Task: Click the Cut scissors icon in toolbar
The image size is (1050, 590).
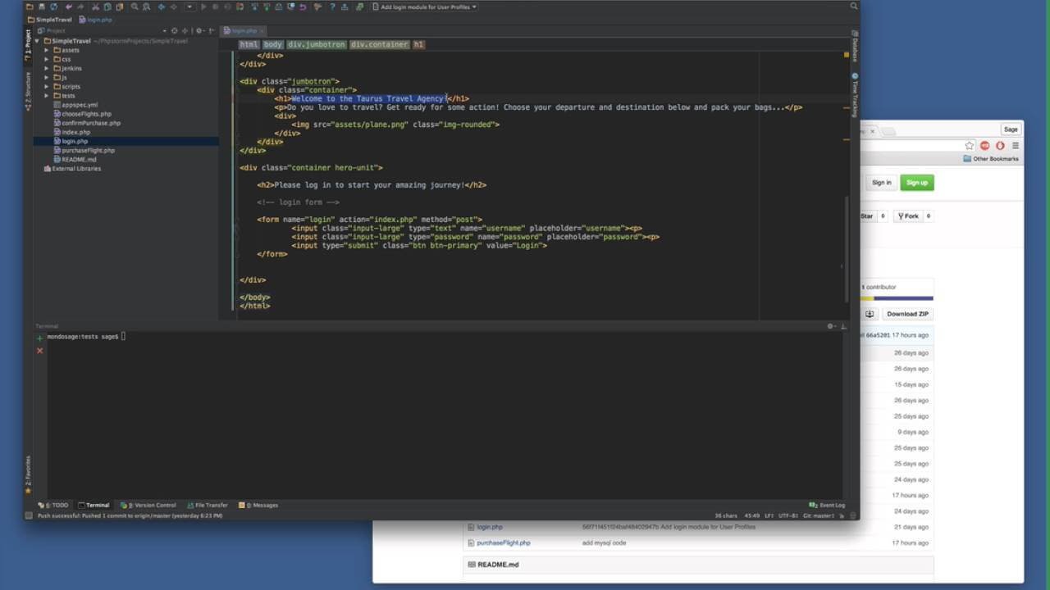Action: 94,7
